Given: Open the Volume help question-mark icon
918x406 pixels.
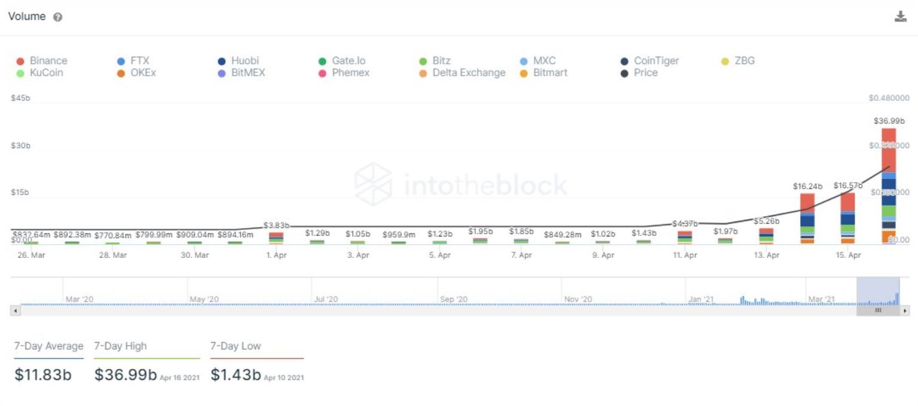Looking at the screenshot, I should [58, 17].
